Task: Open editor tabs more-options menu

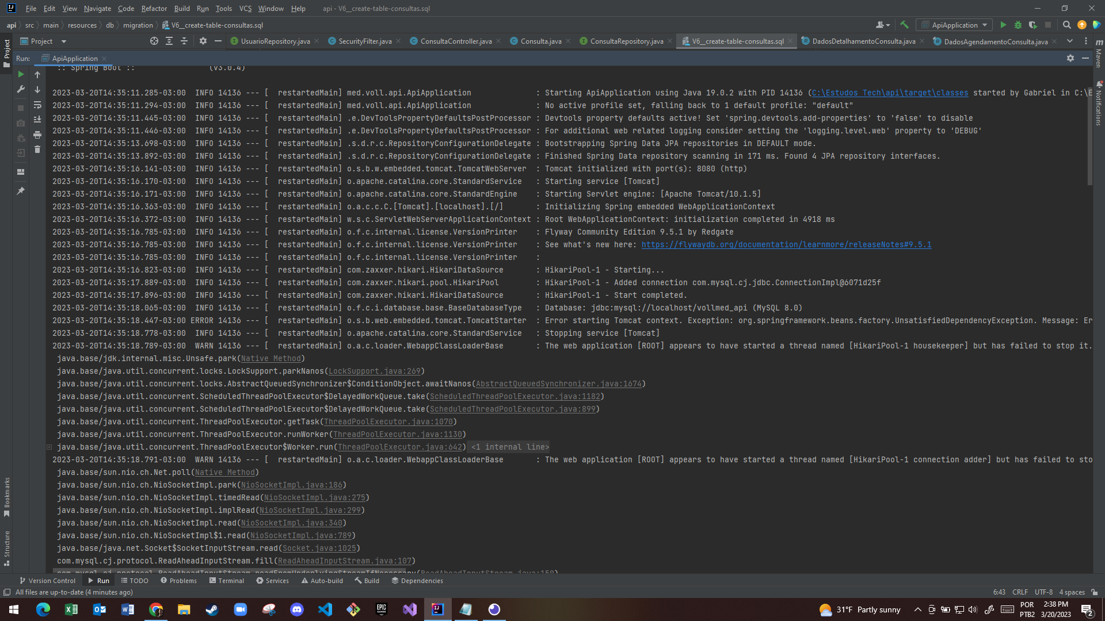Action: tap(1086, 41)
